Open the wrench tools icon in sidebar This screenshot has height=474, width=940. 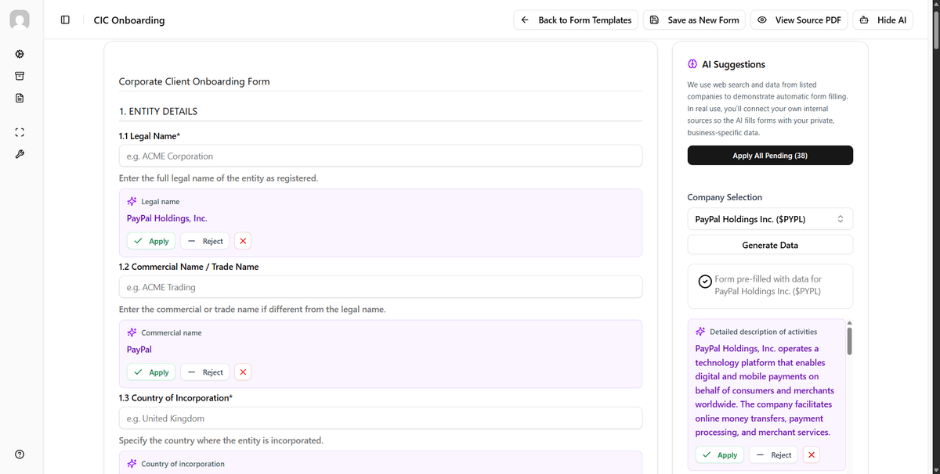(20, 153)
